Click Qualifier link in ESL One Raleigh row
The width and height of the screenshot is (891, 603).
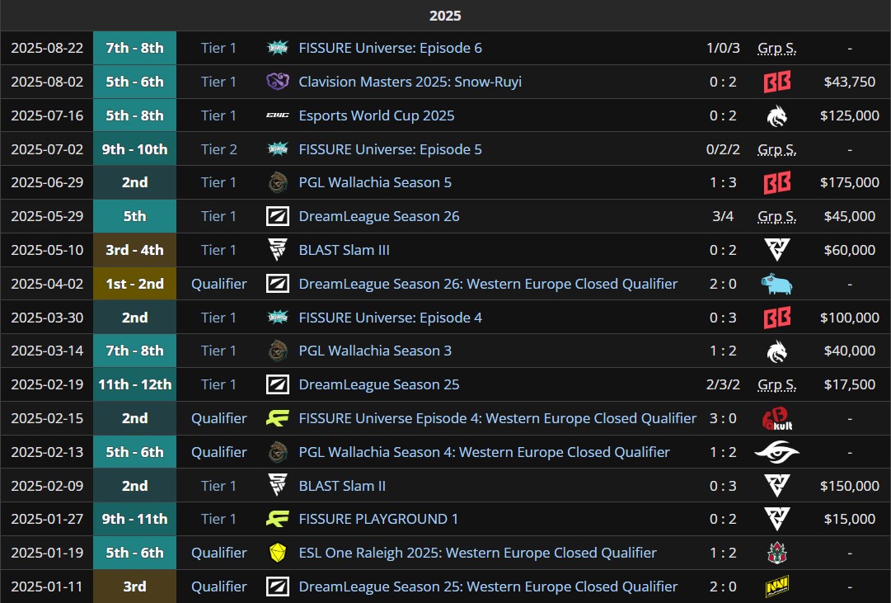click(218, 553)
